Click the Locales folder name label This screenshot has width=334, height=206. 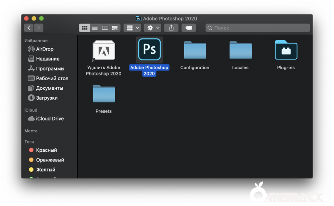click(240, 68)
